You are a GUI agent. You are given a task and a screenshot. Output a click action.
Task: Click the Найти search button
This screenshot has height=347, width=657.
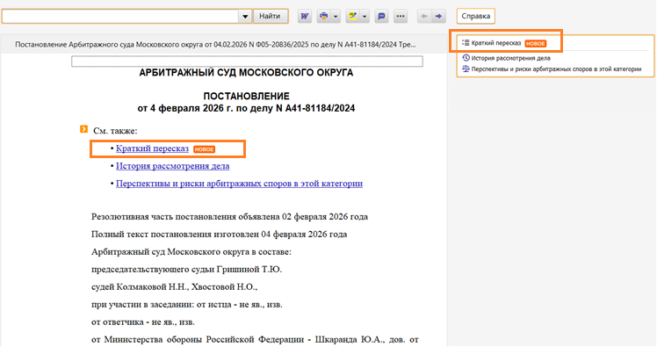[x=270, y=17]
